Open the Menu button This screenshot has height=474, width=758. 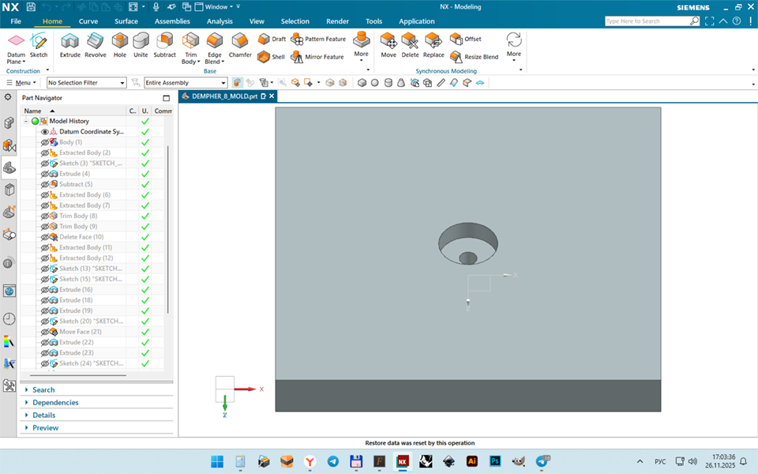coord(21,83)
